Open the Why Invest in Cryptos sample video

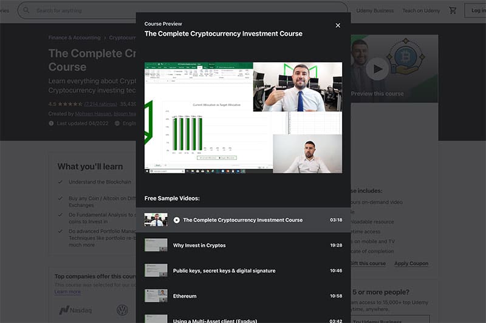tap(243, 245)
